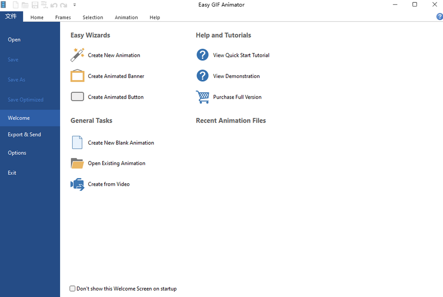Click the View Demonstration link
443x297 pixels.
click(236, 76)
